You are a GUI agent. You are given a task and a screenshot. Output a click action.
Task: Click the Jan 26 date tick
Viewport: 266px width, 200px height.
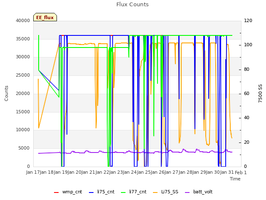158,172
